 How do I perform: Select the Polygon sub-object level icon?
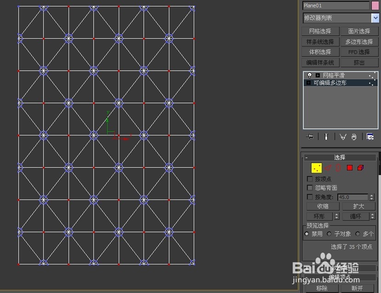(x=350, y=168)
